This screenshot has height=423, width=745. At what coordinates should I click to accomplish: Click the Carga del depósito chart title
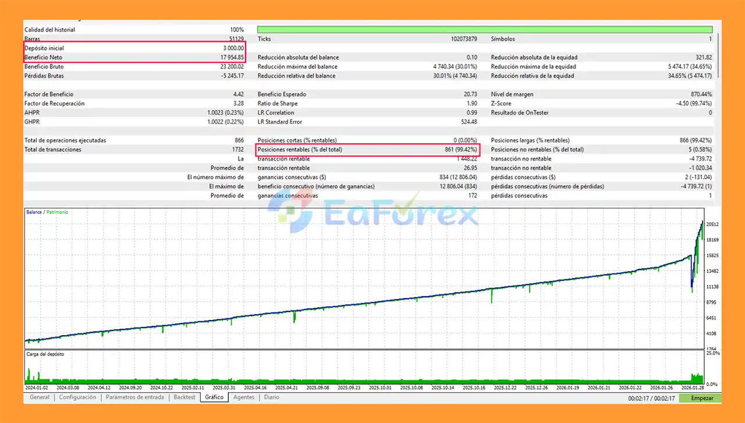[x=45, y=354]
